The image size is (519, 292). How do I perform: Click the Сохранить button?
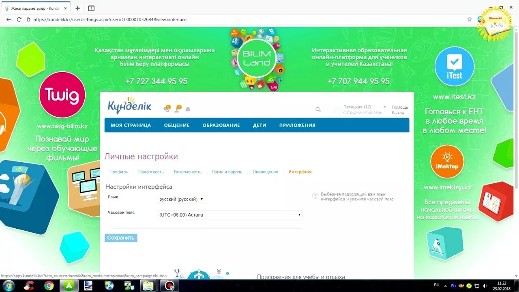click(x=121, y=238)
